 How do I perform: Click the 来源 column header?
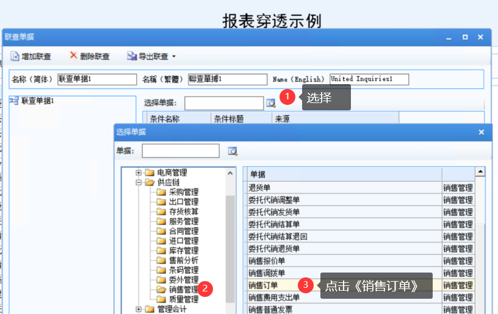click(x=336, y=119)
